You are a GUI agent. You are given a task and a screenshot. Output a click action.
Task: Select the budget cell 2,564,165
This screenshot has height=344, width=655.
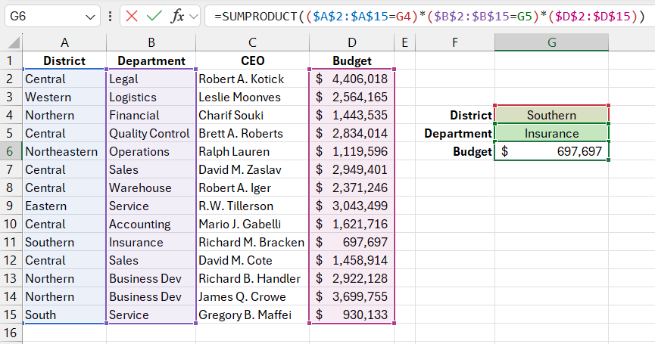click(352, 98)
